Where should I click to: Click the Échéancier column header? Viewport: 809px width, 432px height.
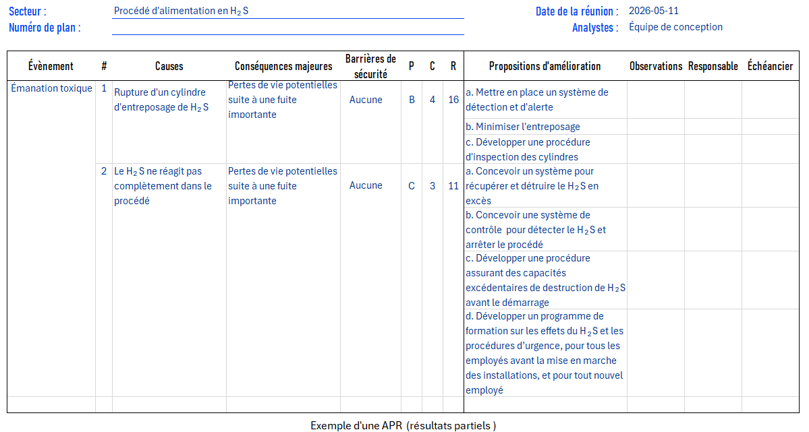pyautogui.click(x=771, y=66)
